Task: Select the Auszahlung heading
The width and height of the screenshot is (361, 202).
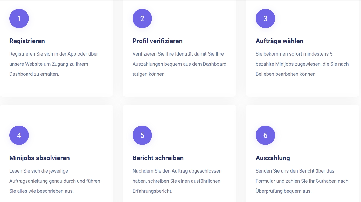Action: 273,158
